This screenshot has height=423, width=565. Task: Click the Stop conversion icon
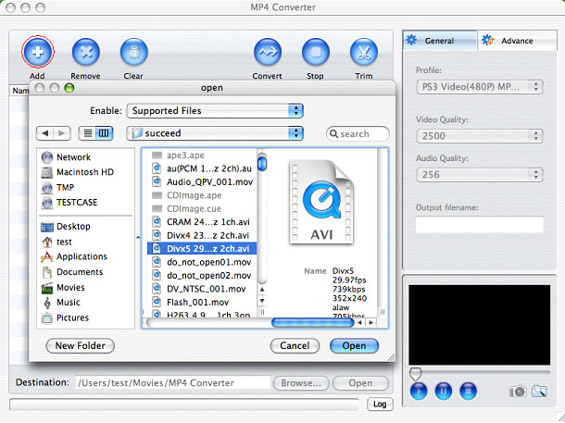[316, 52]
